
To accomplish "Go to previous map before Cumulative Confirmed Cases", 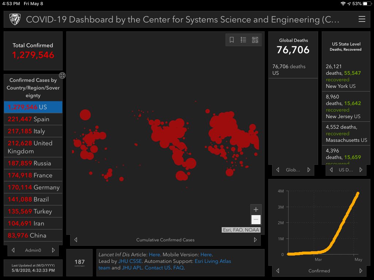I will tap(76, 240).
